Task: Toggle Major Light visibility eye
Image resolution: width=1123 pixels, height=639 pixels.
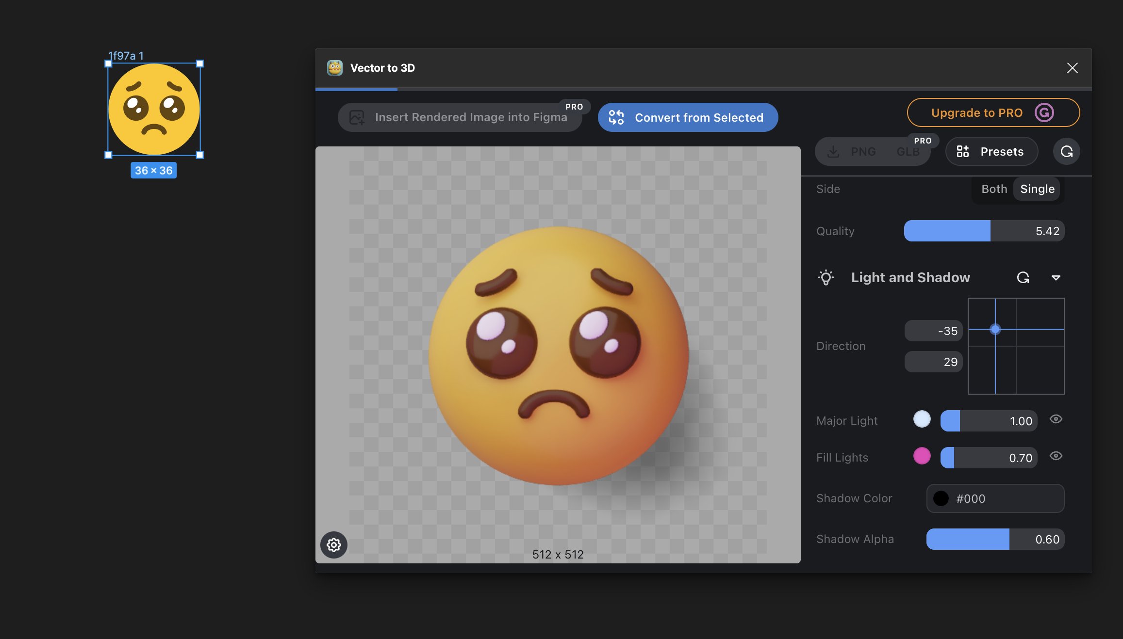Action: pyautogui.click(x=1056, y=419)
